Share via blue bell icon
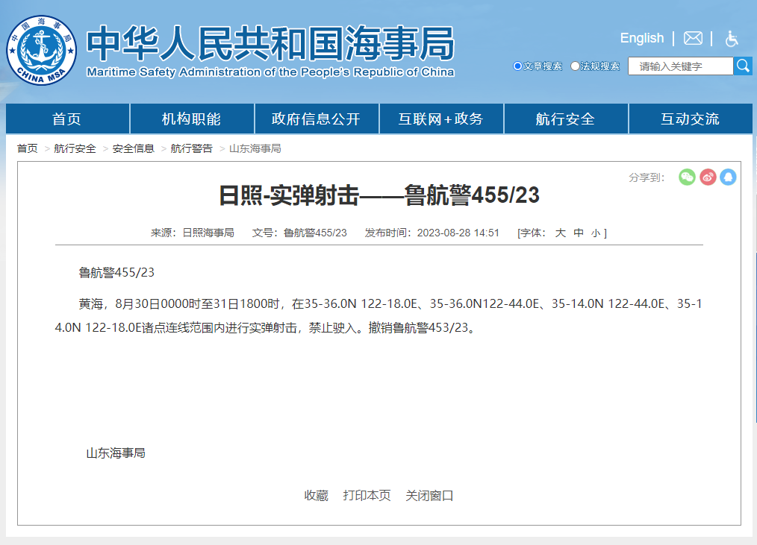 728,177
